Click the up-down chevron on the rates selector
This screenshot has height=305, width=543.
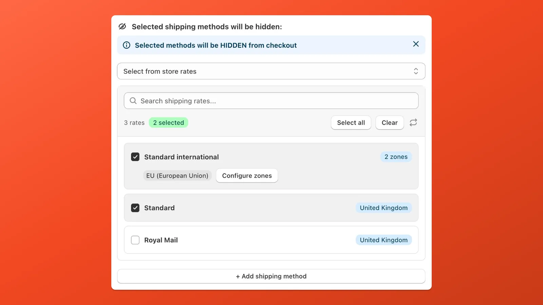tap(416, 71)
